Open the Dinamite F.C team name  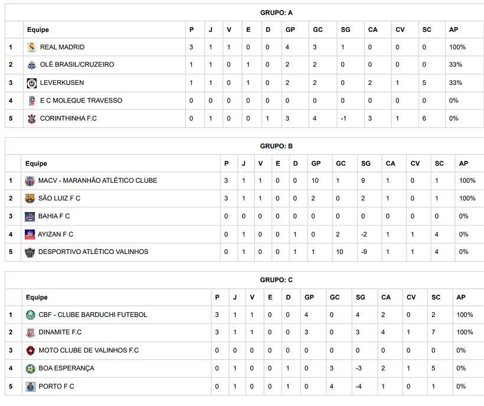60,333
